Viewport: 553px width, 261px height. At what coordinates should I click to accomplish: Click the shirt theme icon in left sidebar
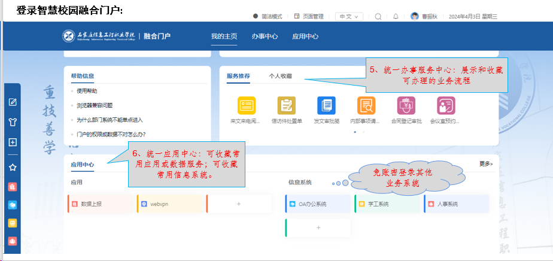point(13,122)
